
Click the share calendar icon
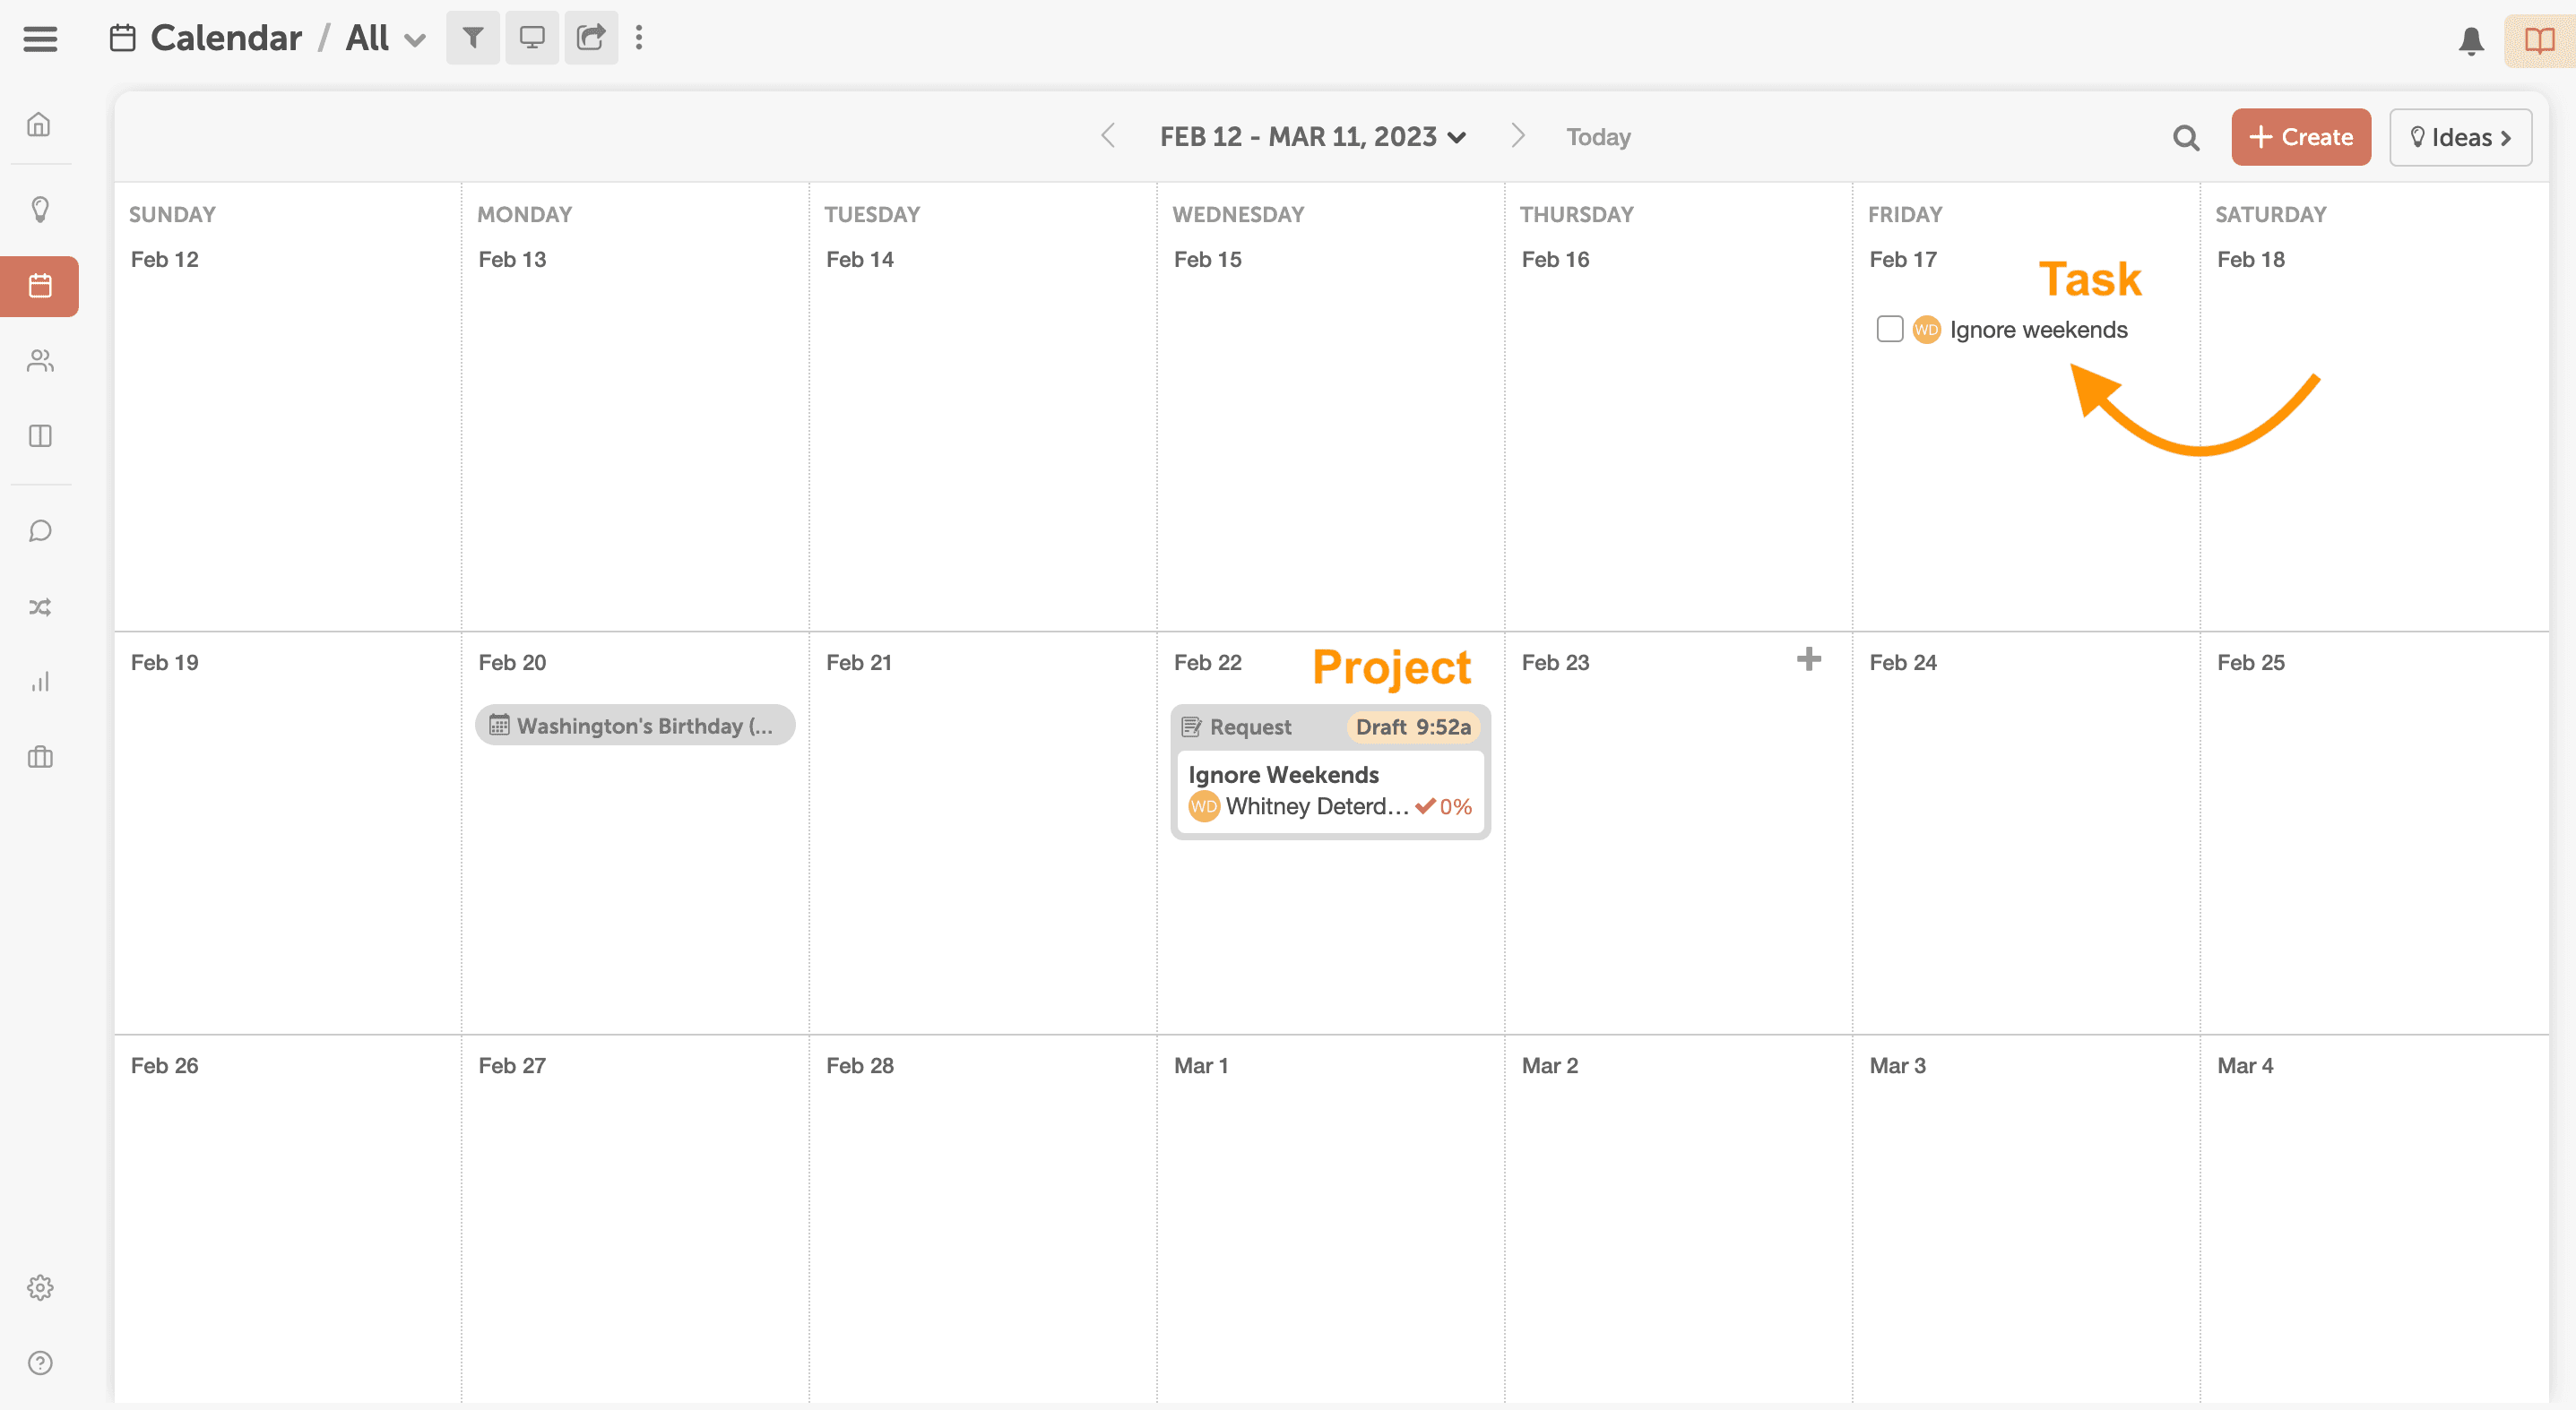(x=590, y=38)
